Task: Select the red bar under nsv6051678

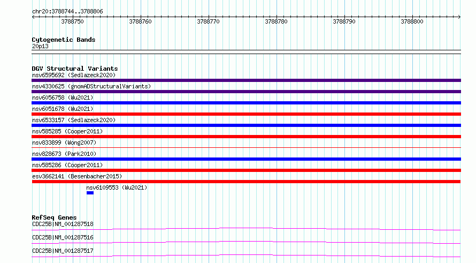Action: (x=246, y=114)
